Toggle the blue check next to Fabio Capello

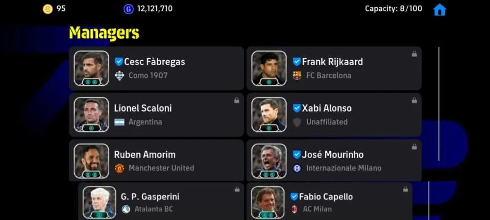point(294,196)
